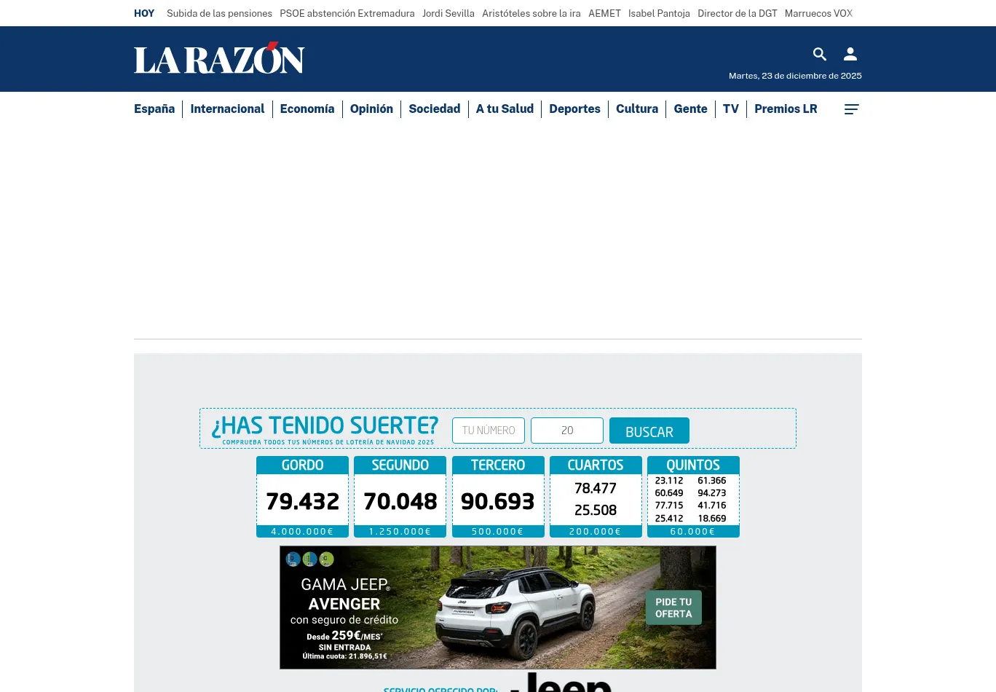Focus the TU NÚMERO input field
This screenshot has width=996, height=692.
pos(489,430)
